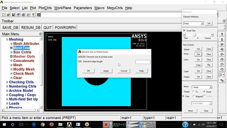Click the Smart Size slider thumb
227x128 pixels.
pos(194,35)
